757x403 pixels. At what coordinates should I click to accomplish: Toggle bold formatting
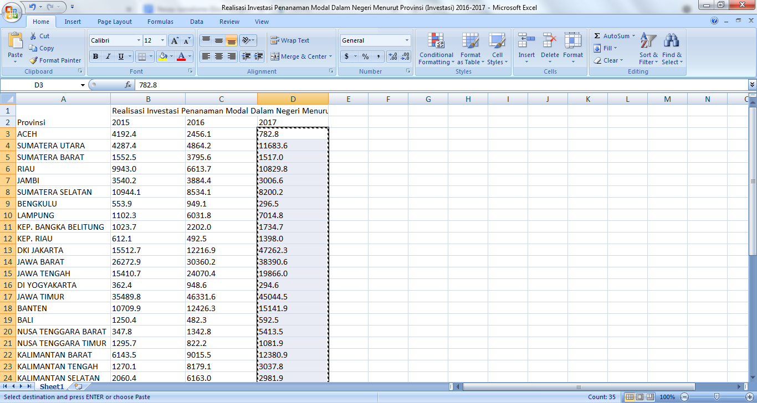(95, 56)
